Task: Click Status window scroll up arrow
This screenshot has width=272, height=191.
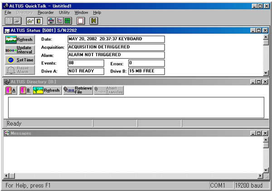Action: tap(266, 37)
